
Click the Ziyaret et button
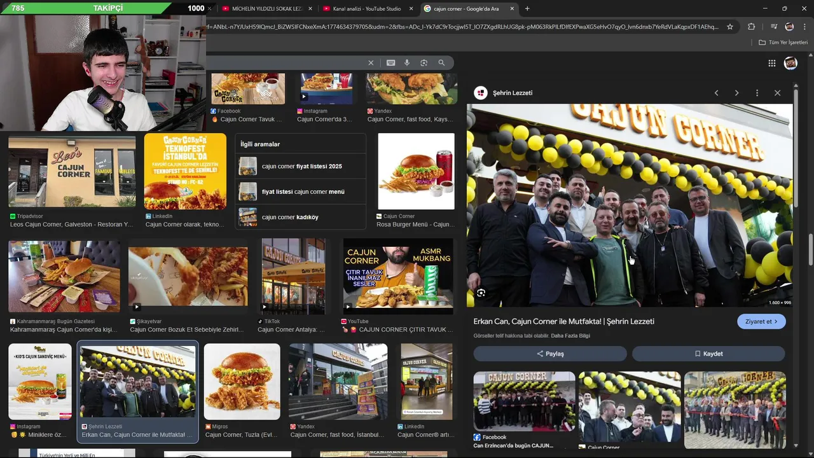(761, 322)
